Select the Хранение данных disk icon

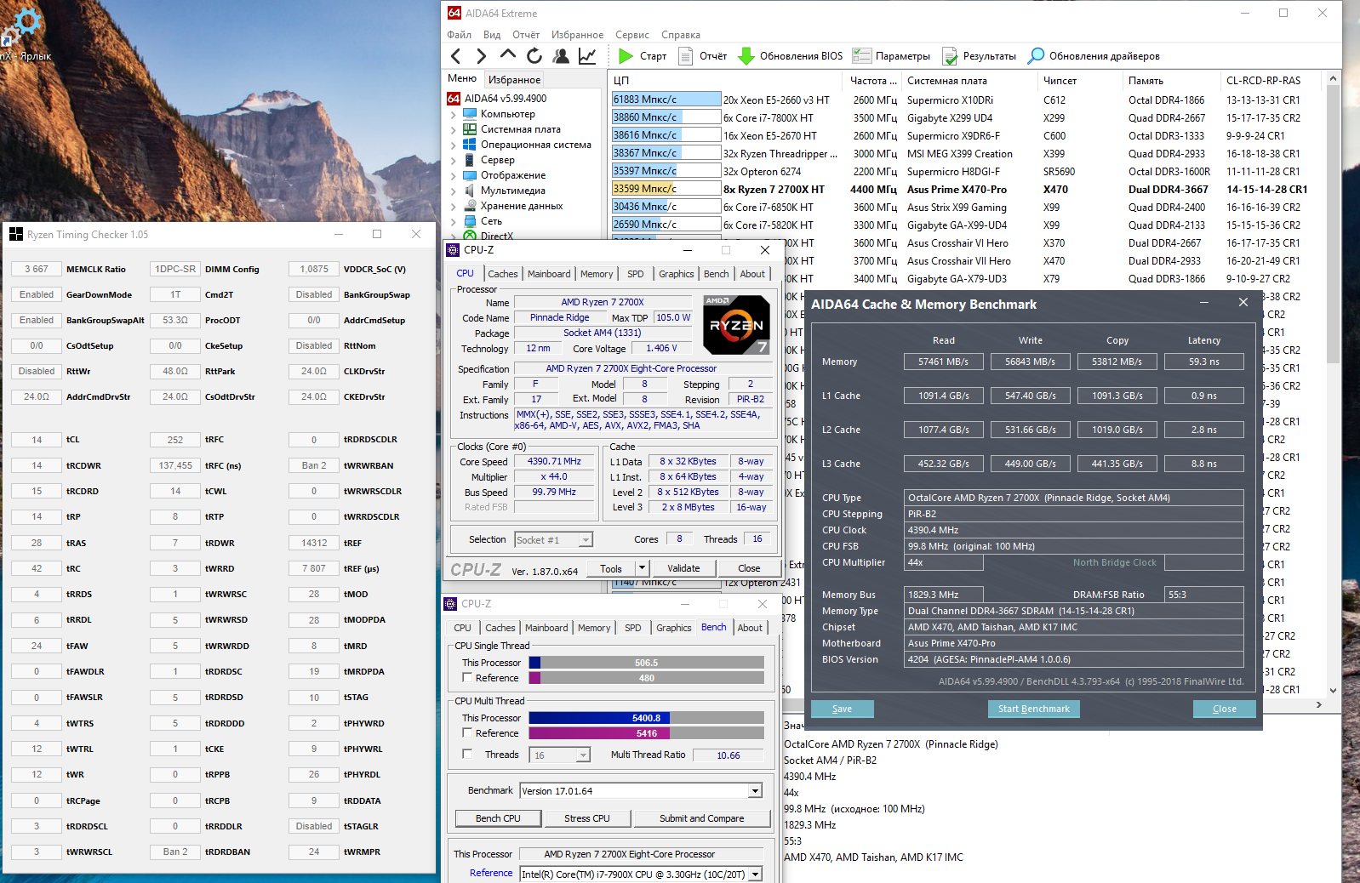470,206
